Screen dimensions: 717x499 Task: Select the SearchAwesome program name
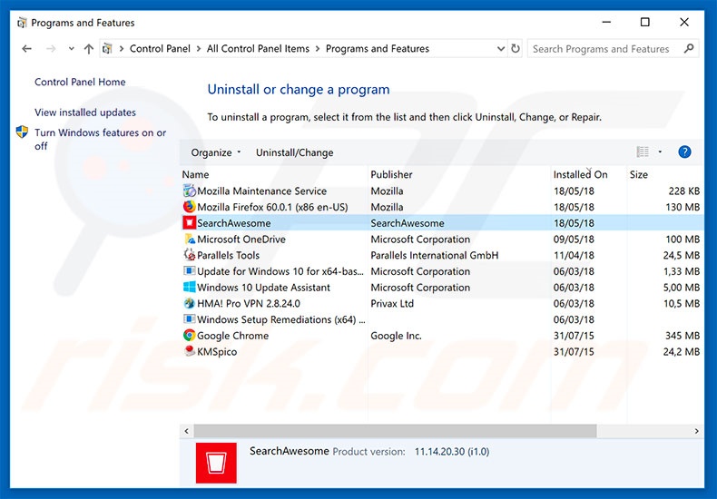tap(233, 223)
